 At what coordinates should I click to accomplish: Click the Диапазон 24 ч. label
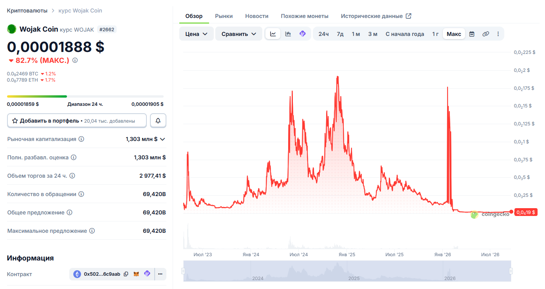85,104
